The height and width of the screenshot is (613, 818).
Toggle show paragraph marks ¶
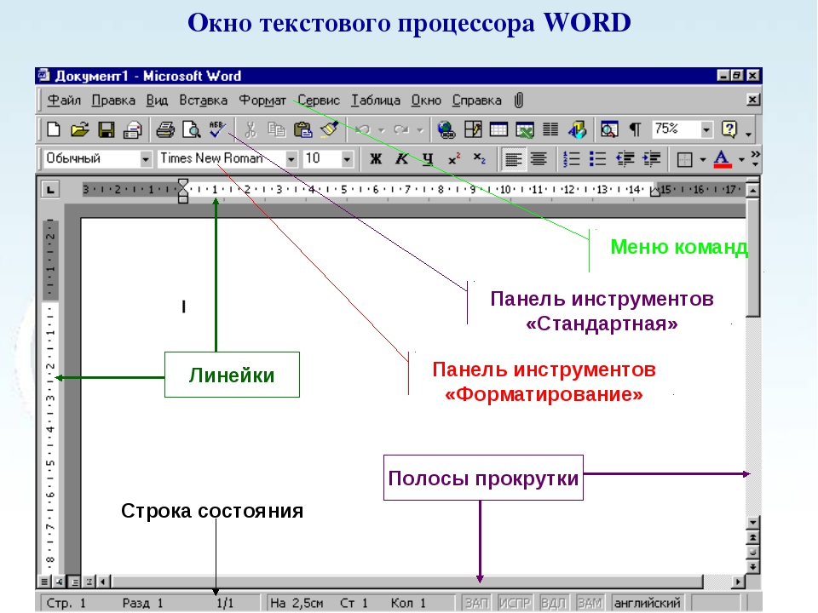635,129
